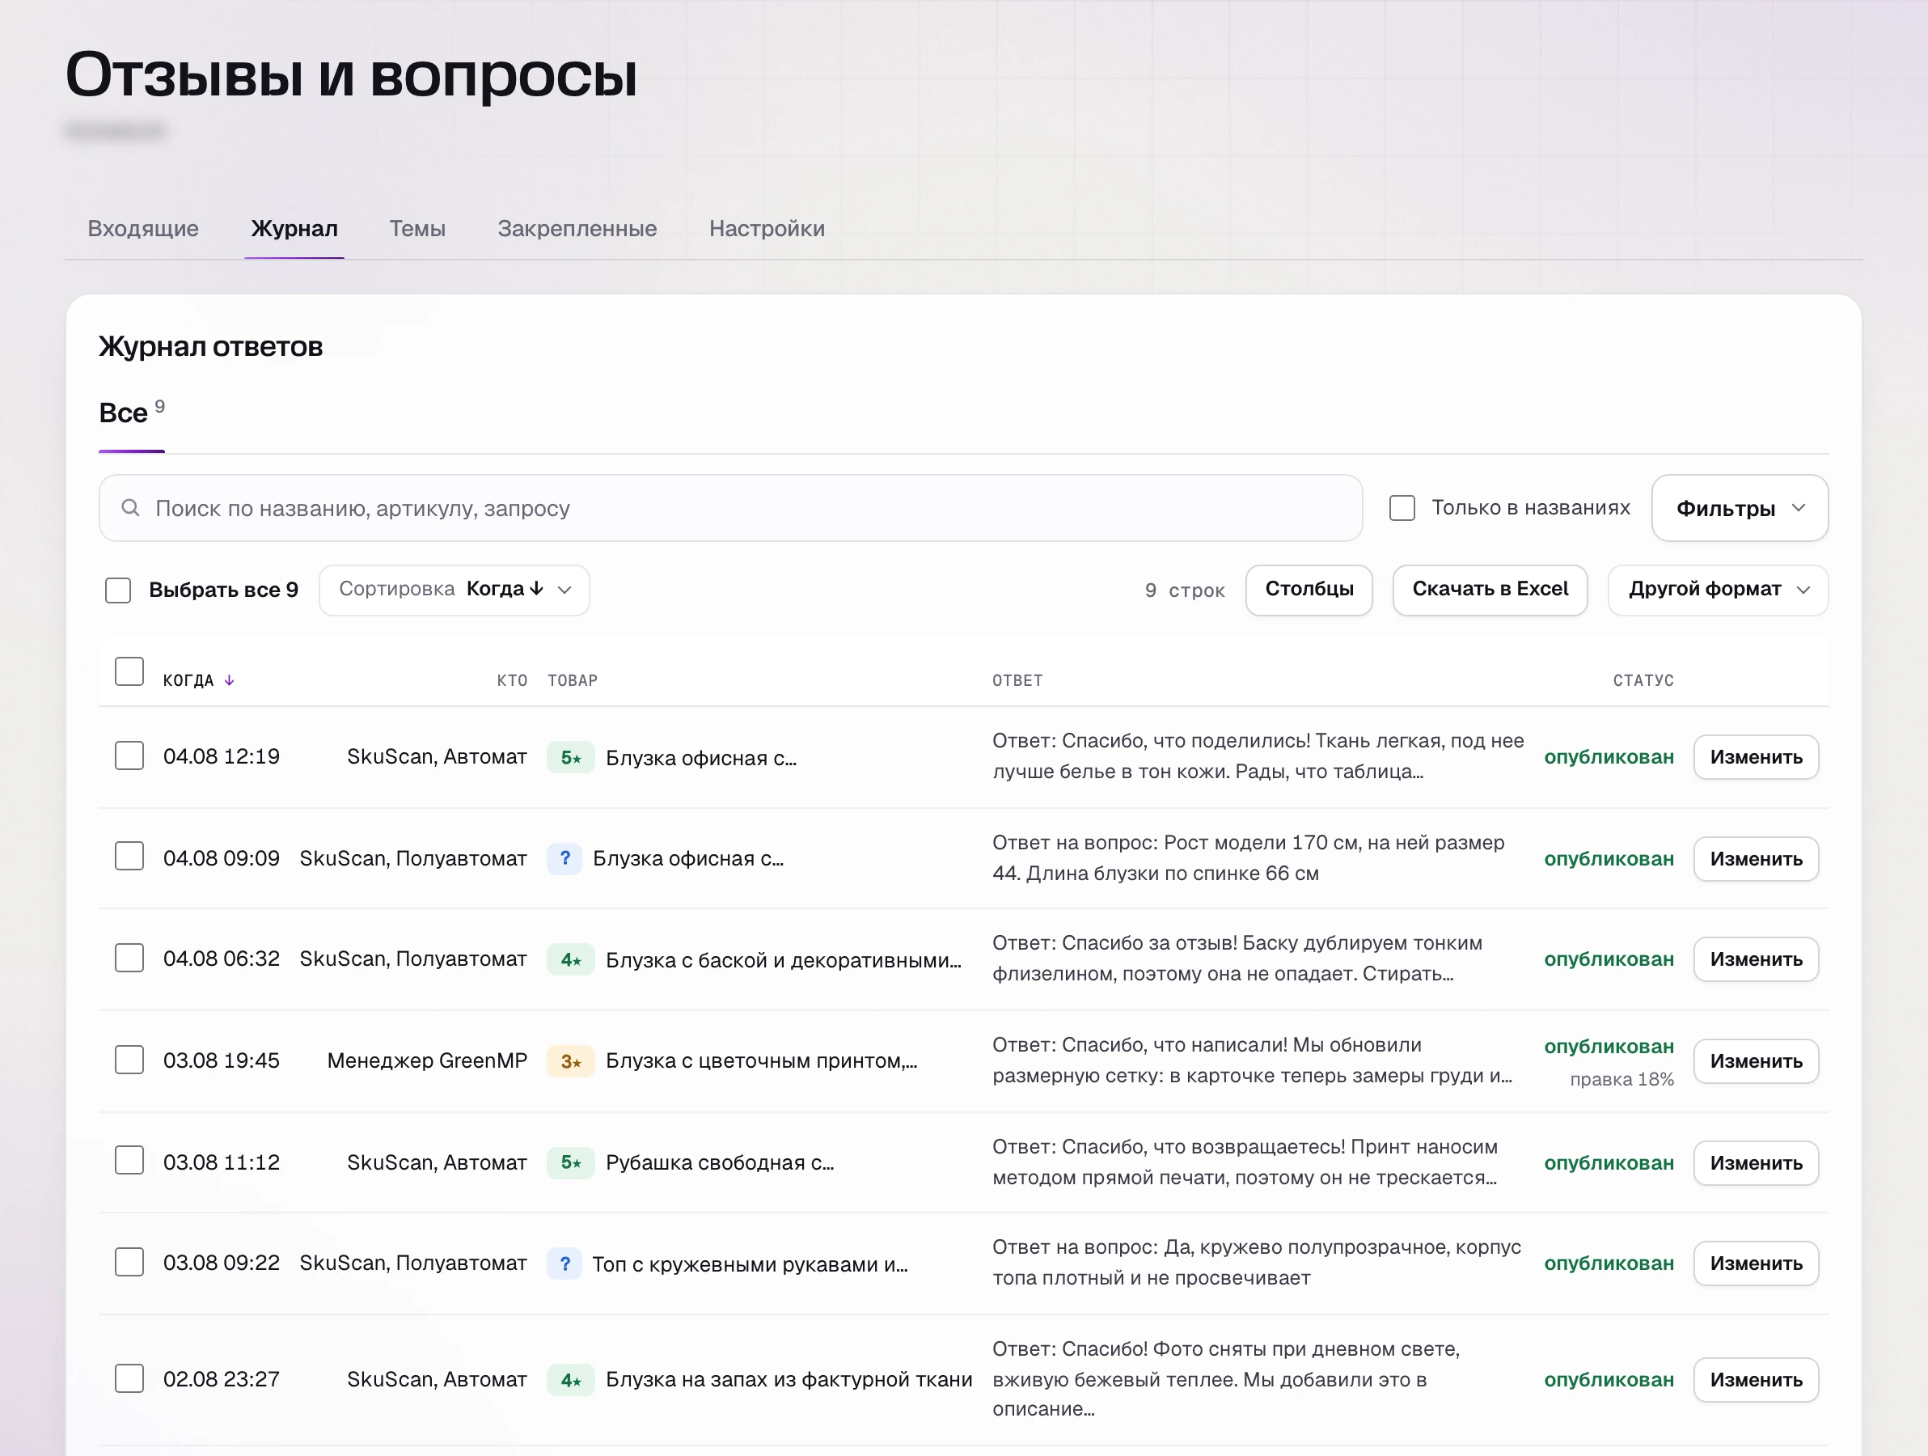Click the sort arrow next to КОГДА header
This screenshot has height=1456, width=1928.
click(229, 681)
